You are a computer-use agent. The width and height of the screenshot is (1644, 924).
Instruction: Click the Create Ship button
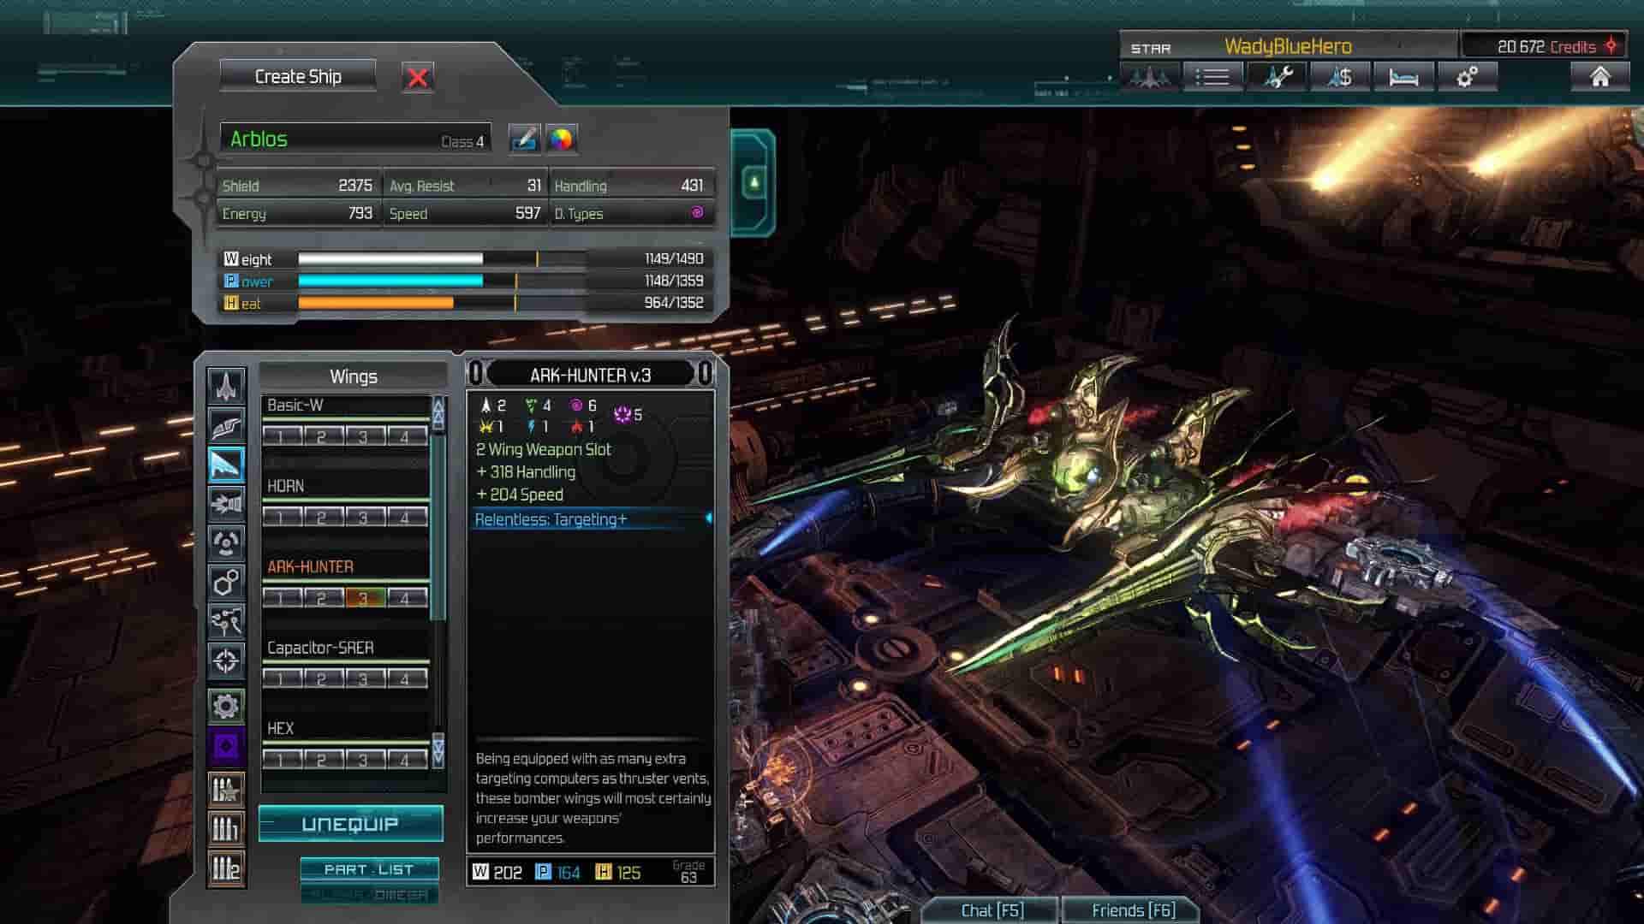click(298, 76)
